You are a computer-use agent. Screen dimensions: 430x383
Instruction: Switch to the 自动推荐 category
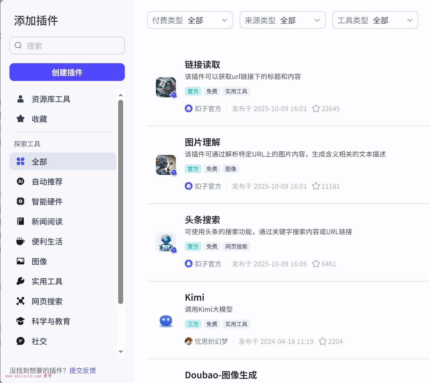pyautogui.click(x=47, y=182)
